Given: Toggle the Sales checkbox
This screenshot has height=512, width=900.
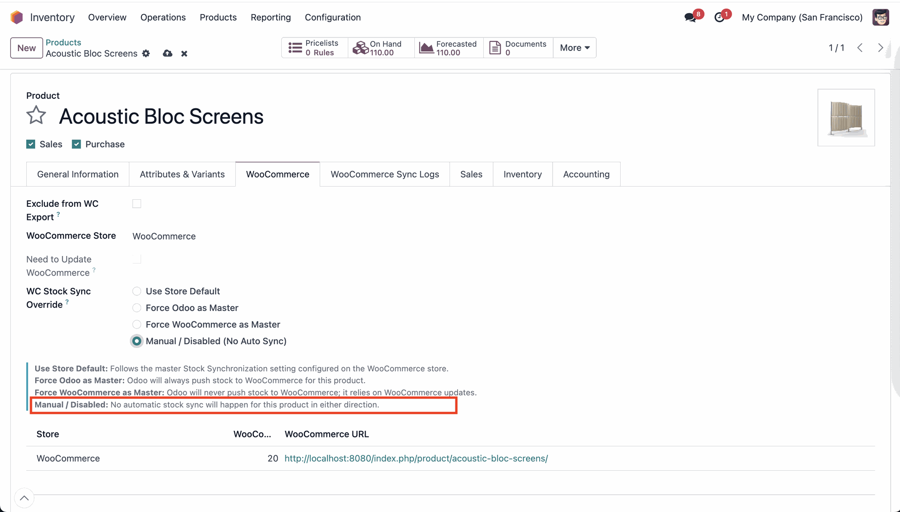Looking at the screenshot, I should click(31, 144).
